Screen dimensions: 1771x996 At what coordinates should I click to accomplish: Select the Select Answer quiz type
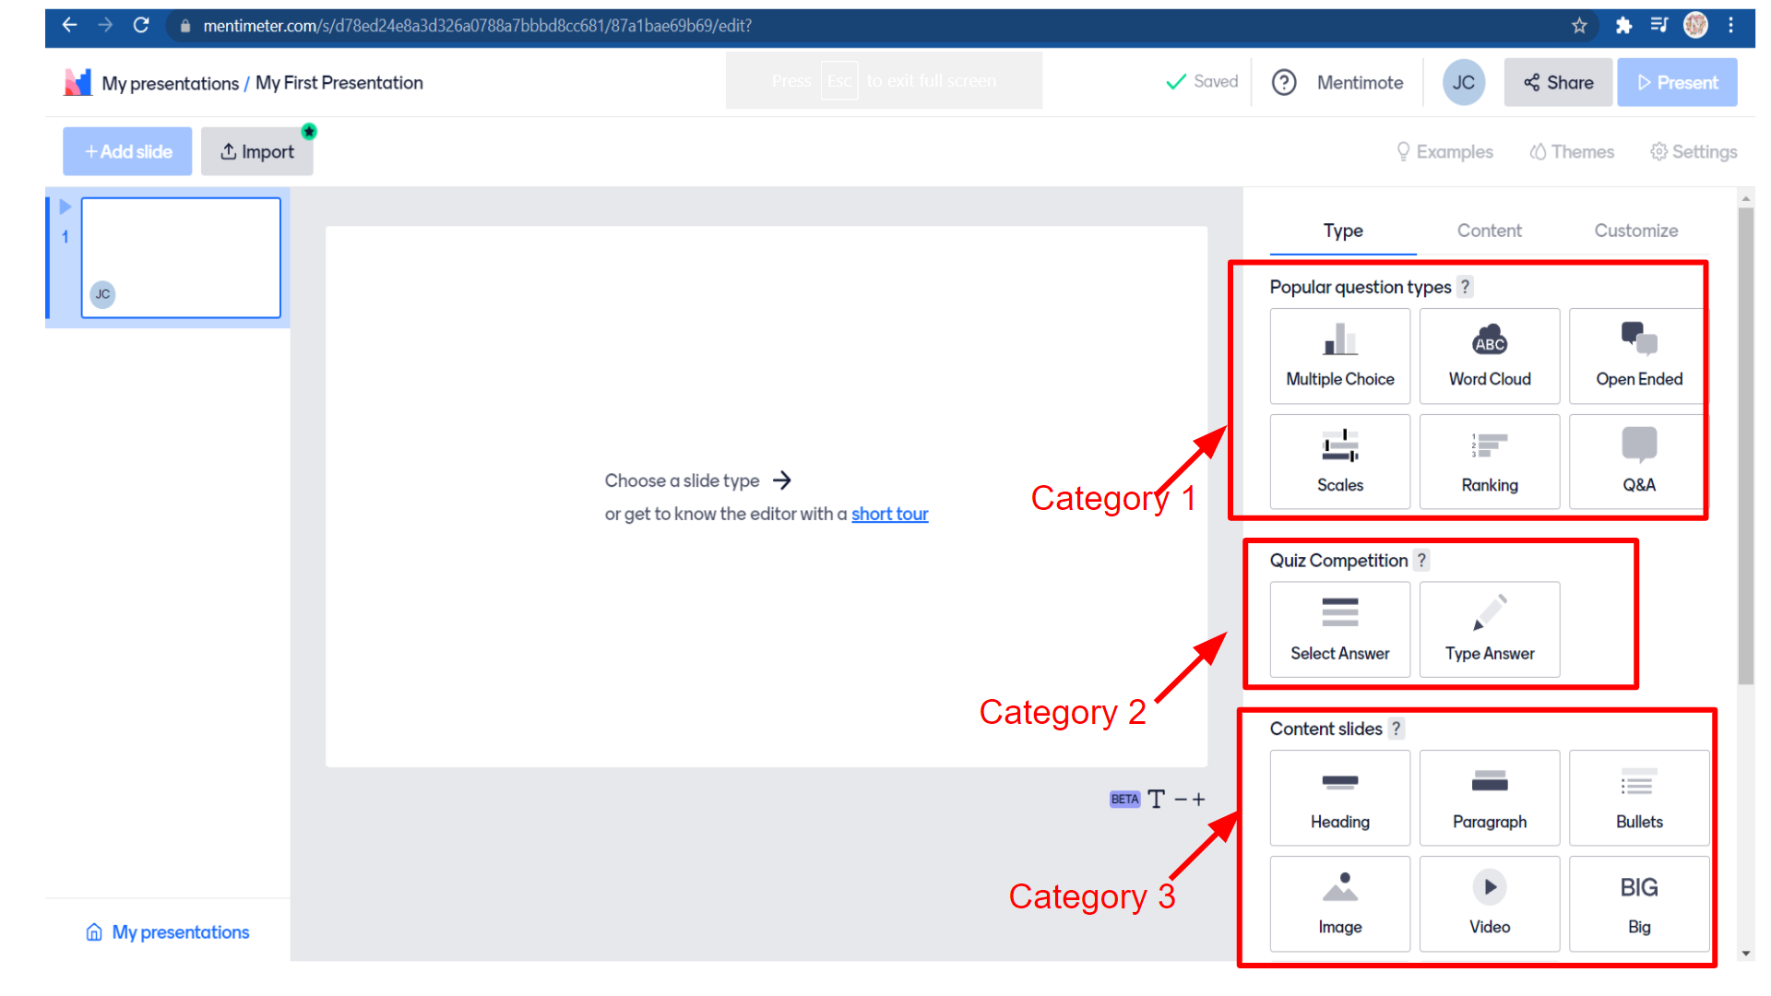[x=1340, y=626]
